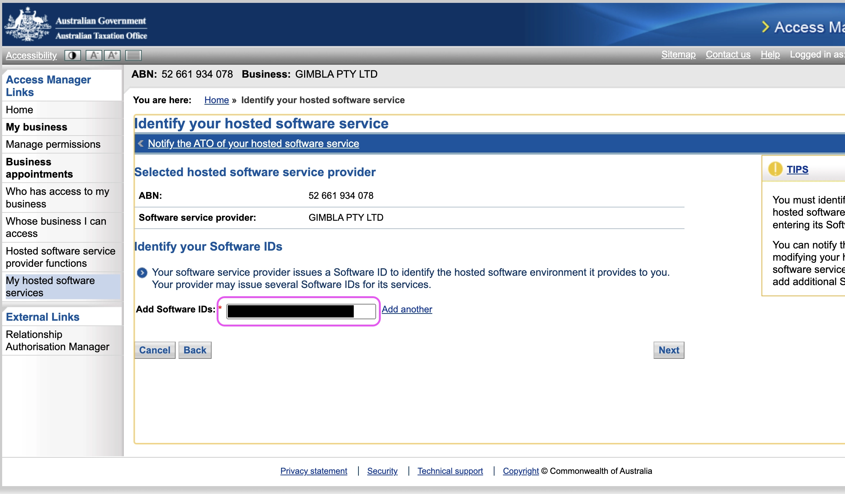Click the back chevron beside Notify the ATO
The image size is (845, 494).
tap(141, 143)
